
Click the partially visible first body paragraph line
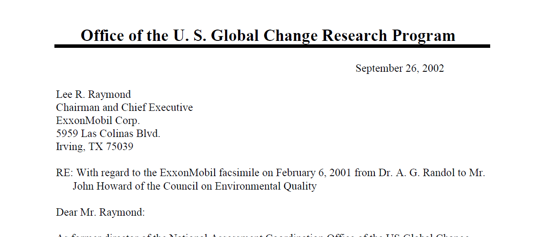click(x=263, y=235)
